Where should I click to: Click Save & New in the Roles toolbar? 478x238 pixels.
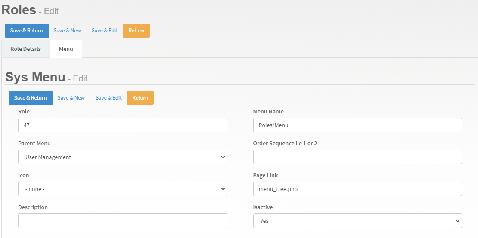pyautogui.click(x=67, y=31)
